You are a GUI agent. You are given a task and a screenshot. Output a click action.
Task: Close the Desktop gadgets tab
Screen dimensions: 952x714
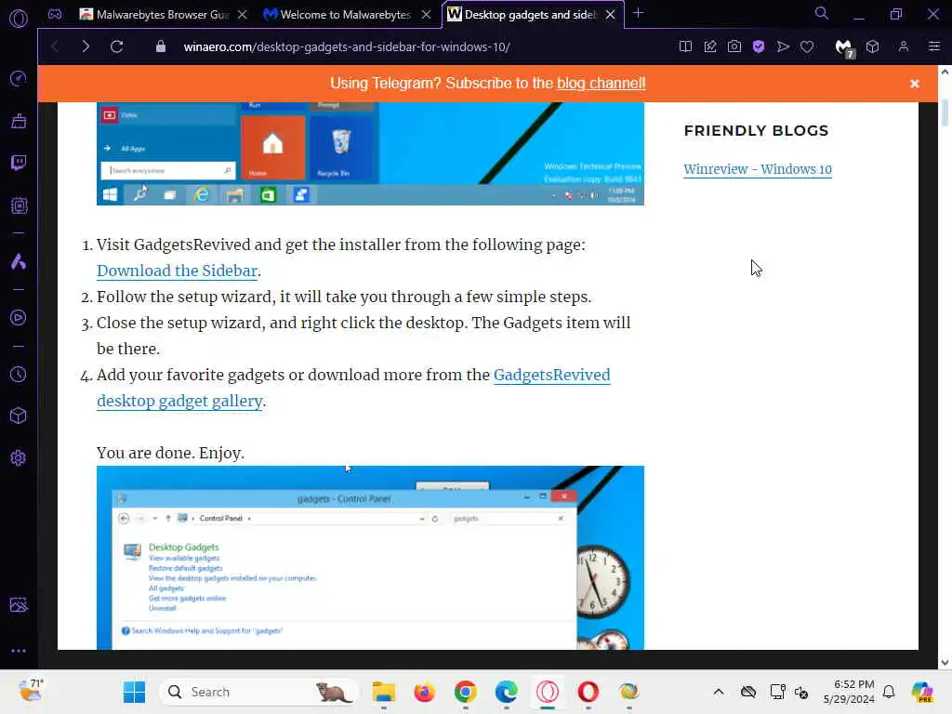coord(611,14)
